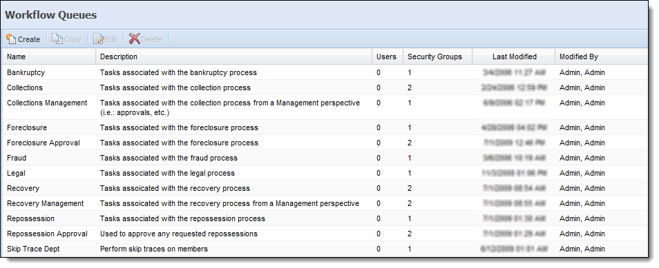The width and height of the screenshot is (659, 268).
Task: Select the Collections queue description text
Action: [x=175, y=87]
